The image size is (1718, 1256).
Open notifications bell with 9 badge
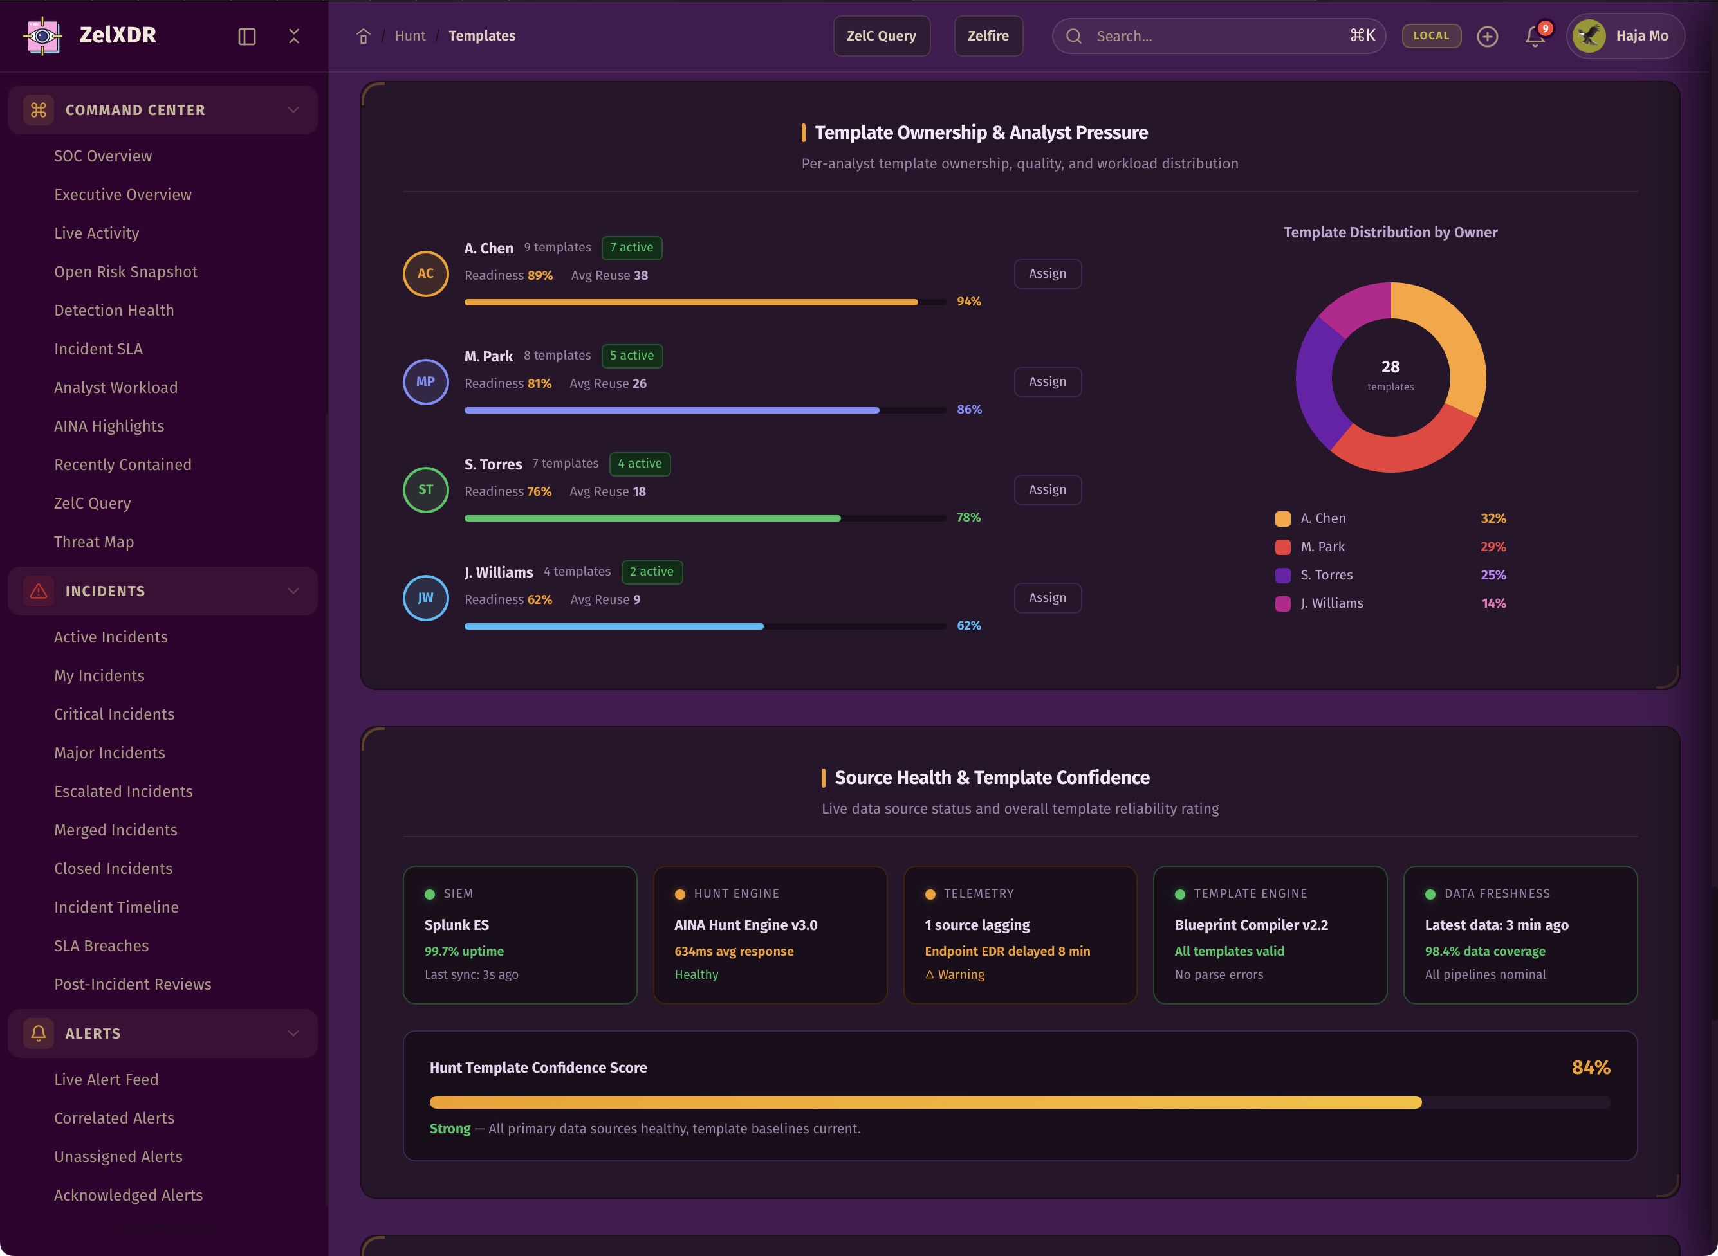point(1535,36)
